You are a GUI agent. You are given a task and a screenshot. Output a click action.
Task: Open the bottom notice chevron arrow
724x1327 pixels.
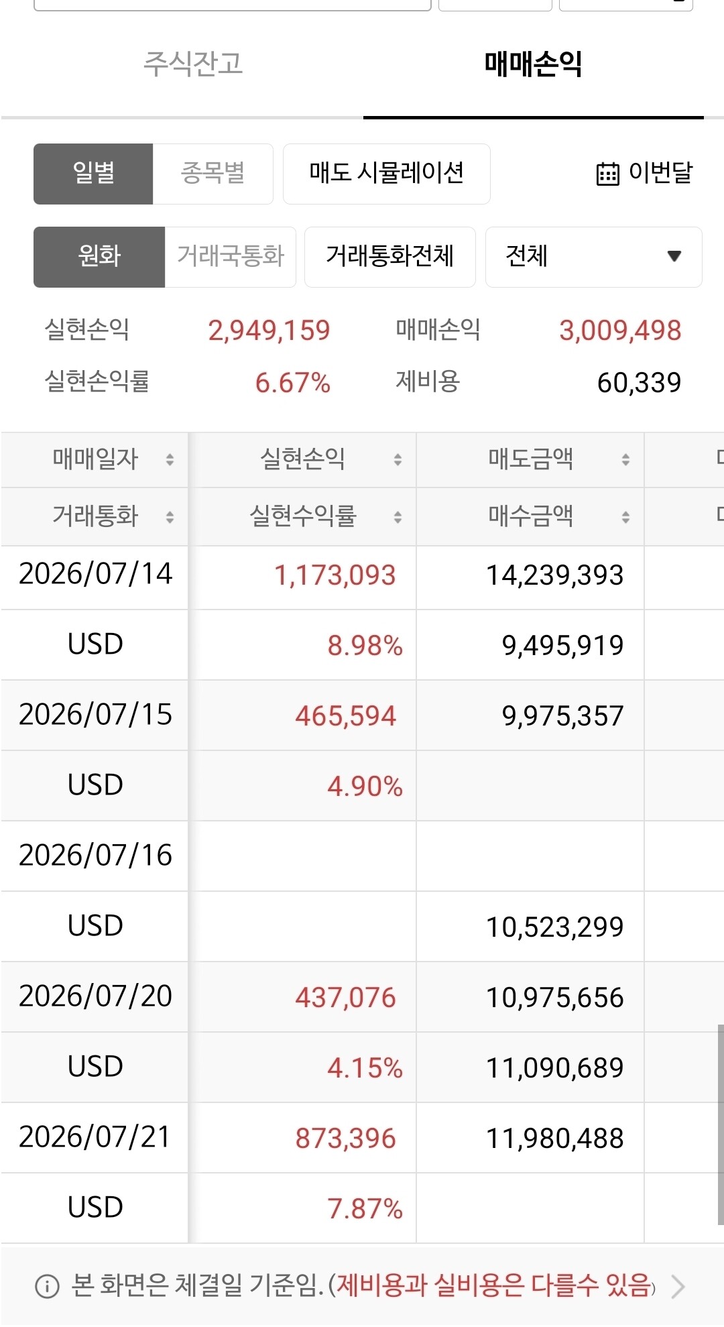coord(678,1286)
